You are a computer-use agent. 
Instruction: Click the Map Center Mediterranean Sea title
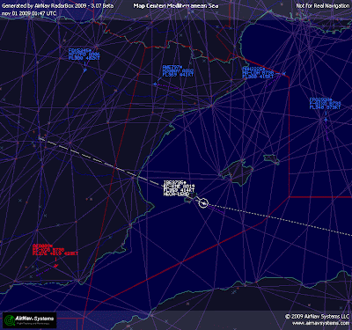tap(176, 6)
